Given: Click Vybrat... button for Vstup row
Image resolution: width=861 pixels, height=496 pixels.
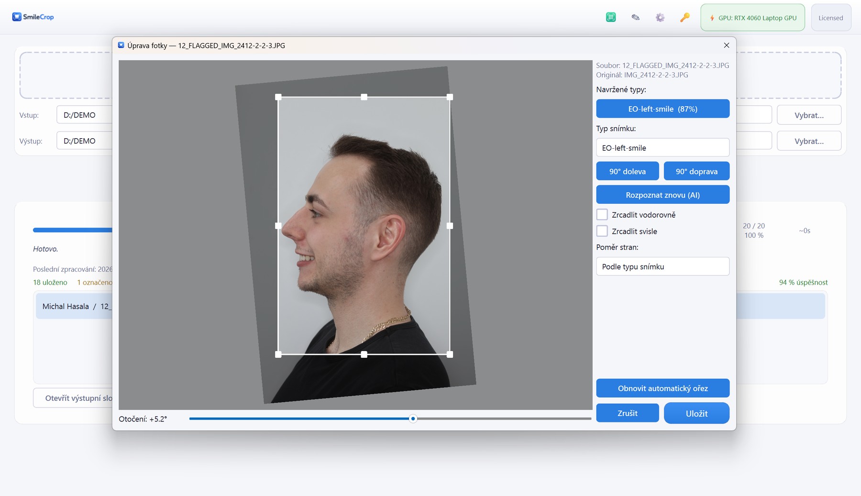Looking at the screenshot, I should coord(809,115).
